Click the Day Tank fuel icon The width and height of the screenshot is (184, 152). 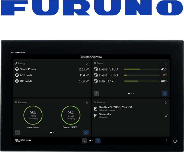(96, 81)
